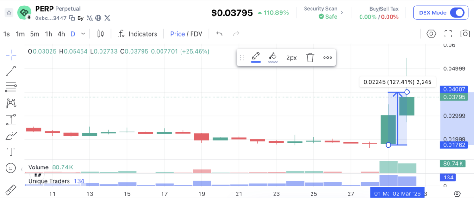Add PERP to favorites with star icon
The image size is (474, 198).
coord(9,12)
